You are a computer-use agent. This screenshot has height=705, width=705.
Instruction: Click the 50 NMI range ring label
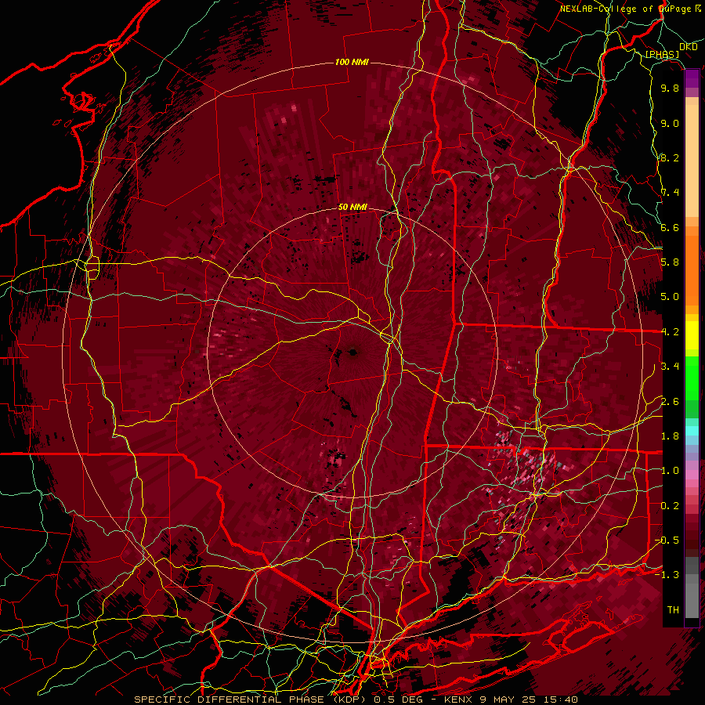(352, 208)
